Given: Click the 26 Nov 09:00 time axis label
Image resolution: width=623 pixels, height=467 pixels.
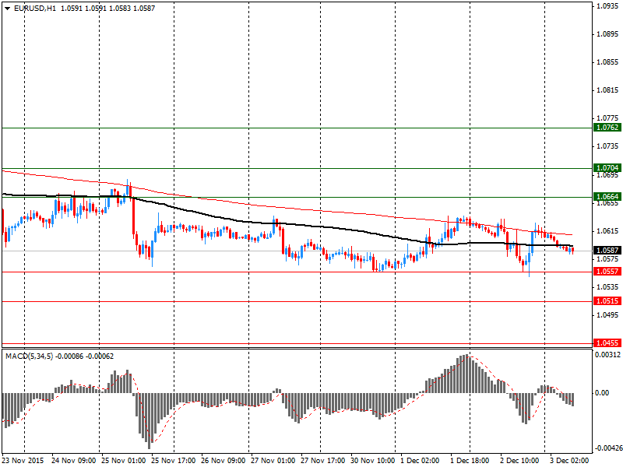Looking at the screenshot, I should [224, 461].
